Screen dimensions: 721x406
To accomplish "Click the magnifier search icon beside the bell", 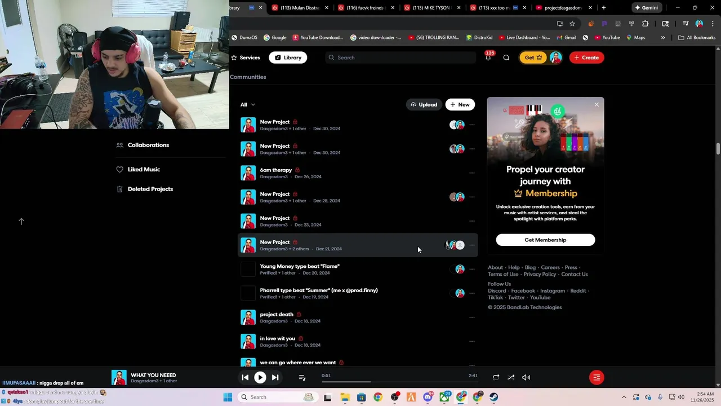I will point(506,58).
